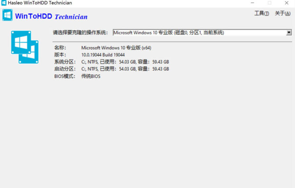Select the Windows 10 专业版 combo box field
Viewport: 295px width, 188px height.
tap(202, 32)
